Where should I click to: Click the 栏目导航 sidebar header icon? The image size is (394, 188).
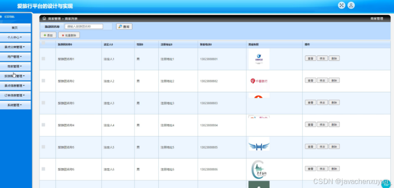click(1, 17)
